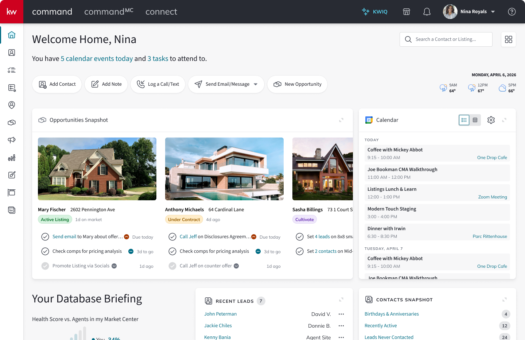Open One Drop Cafe location for today's coffee
The height and width of the screenshot is (340, 525).
492,158
